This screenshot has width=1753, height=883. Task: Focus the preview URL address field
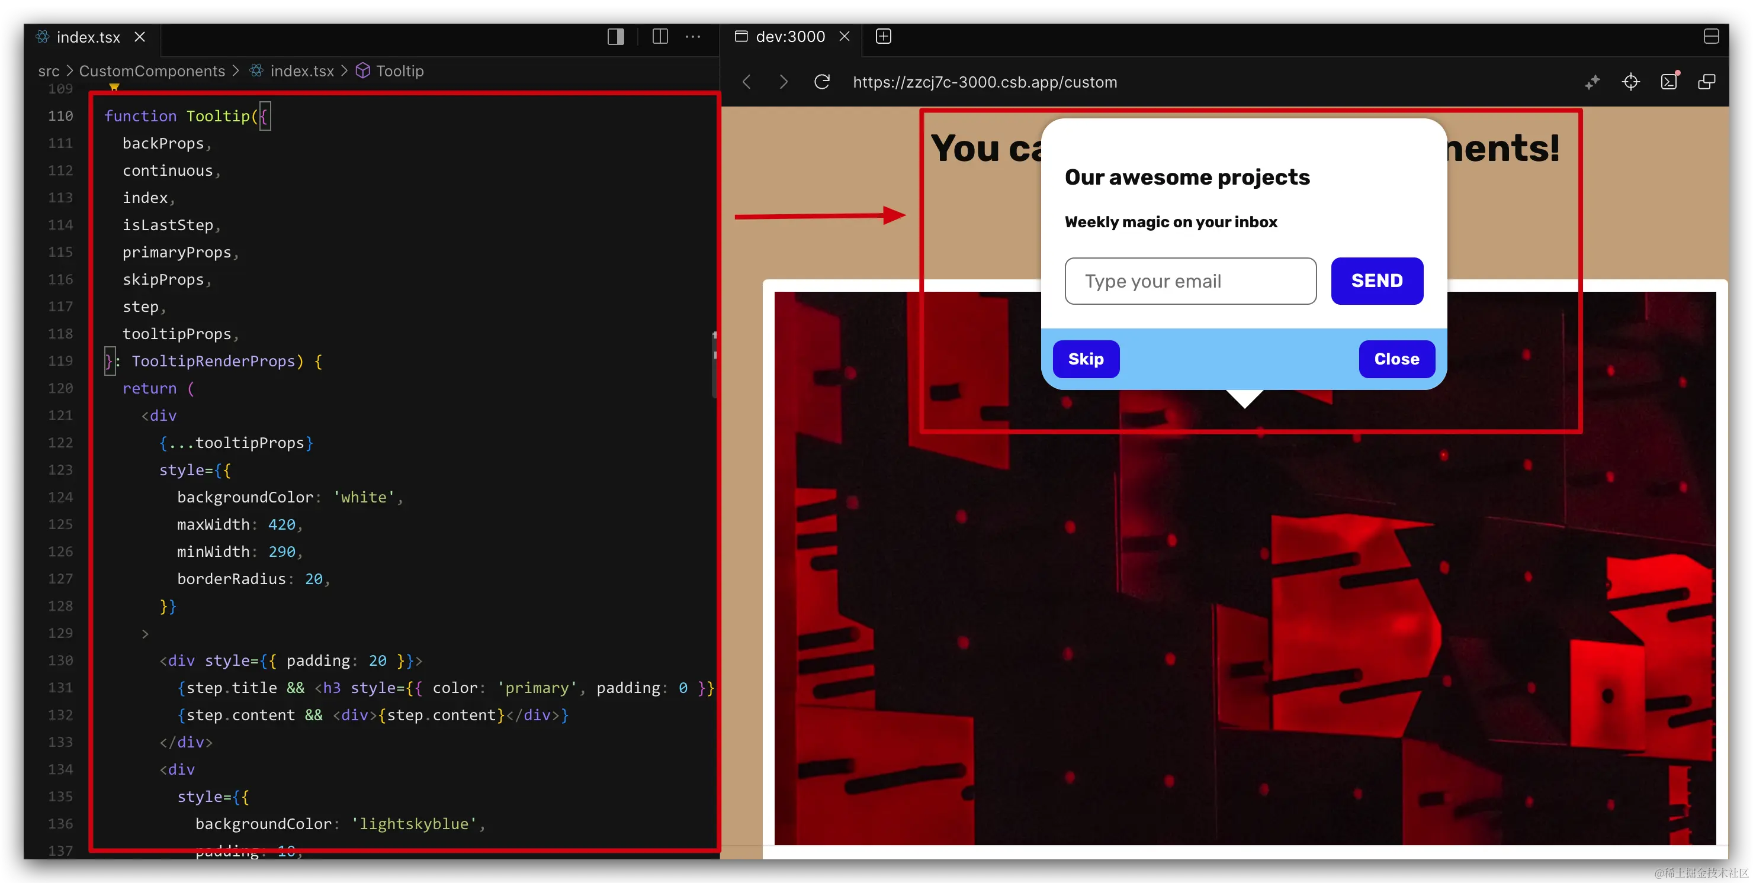point(985,82)
